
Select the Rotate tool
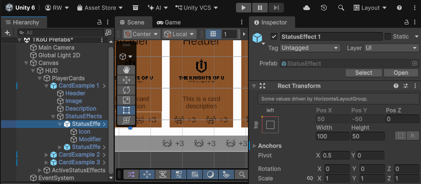click(126, 90)
